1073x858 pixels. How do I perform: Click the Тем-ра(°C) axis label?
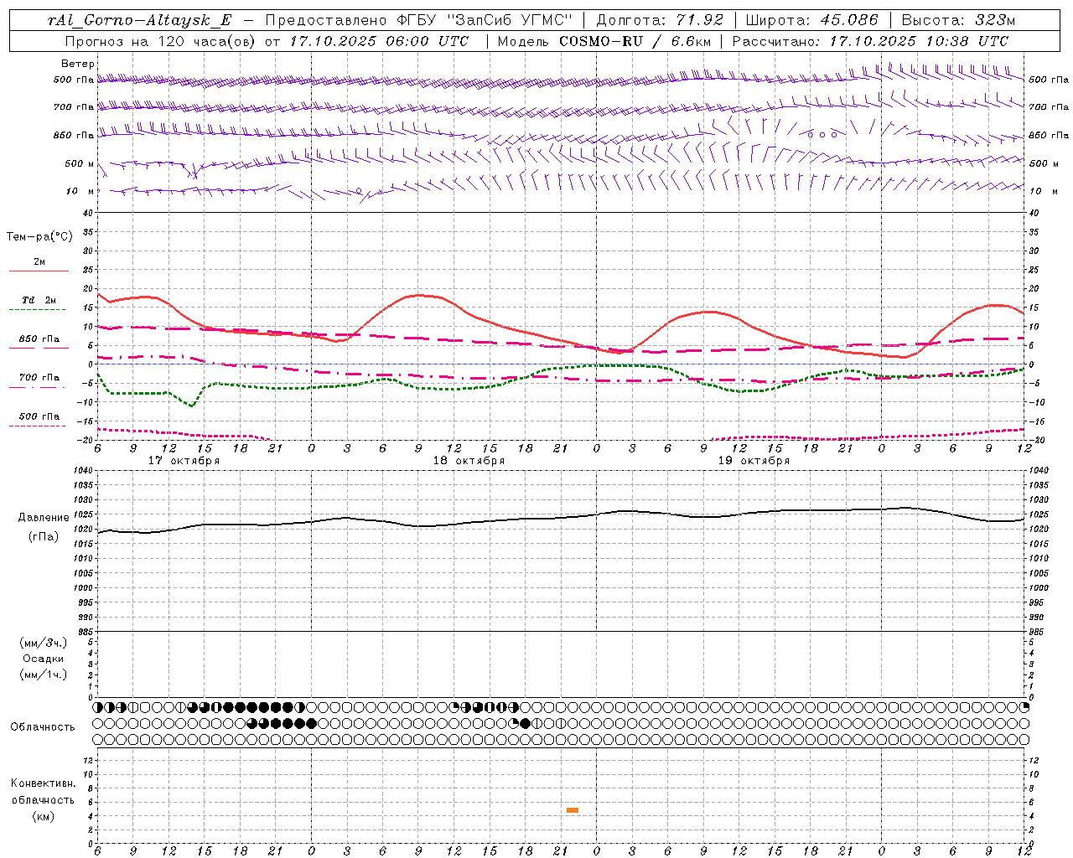tap(39, 237)
